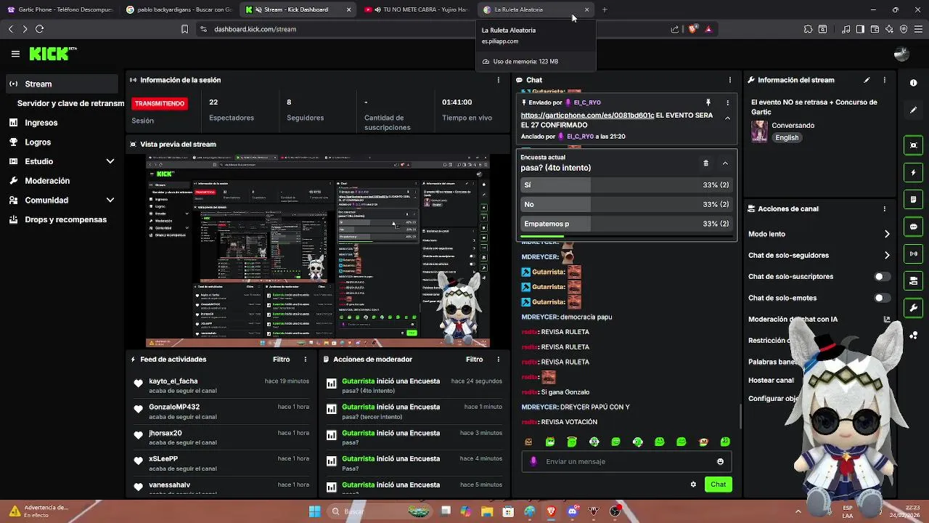Open Chat panel three-dot menu
The image size is (929, 523).
coord(730,80)
